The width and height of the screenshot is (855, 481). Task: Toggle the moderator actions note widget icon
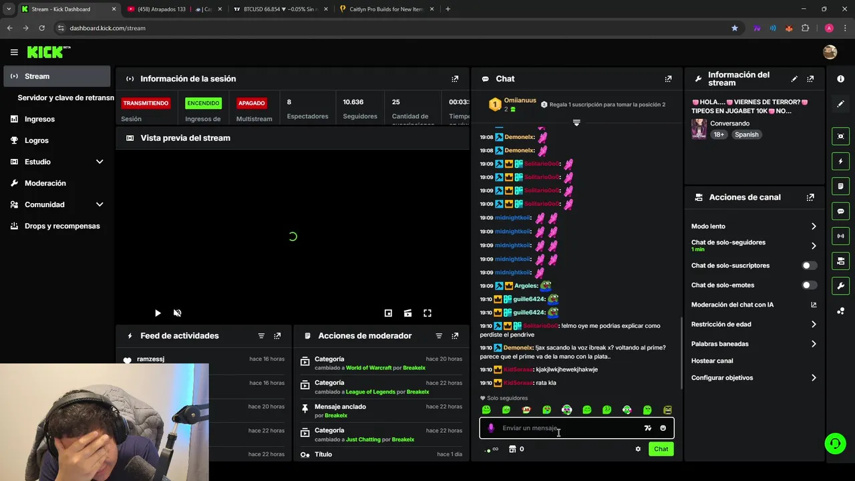(840, 186)
